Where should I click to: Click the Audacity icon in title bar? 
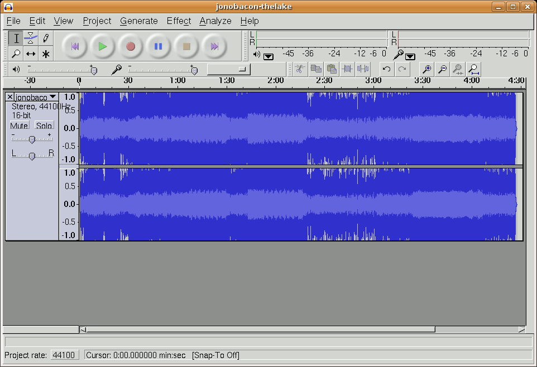[8, 7]
